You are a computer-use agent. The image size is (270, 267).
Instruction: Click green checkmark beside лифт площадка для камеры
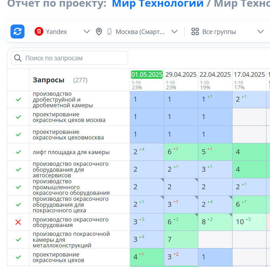pyautogui.click(x=19, y=152)
